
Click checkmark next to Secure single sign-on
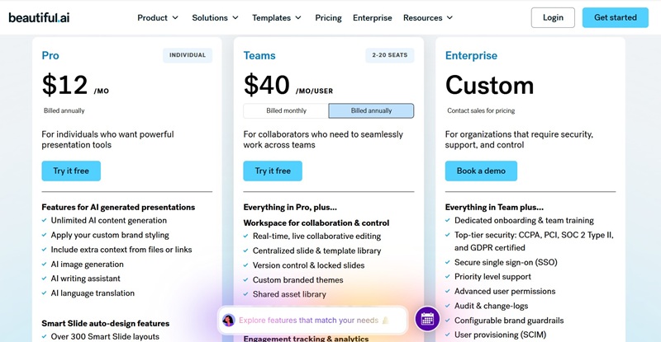447,261
